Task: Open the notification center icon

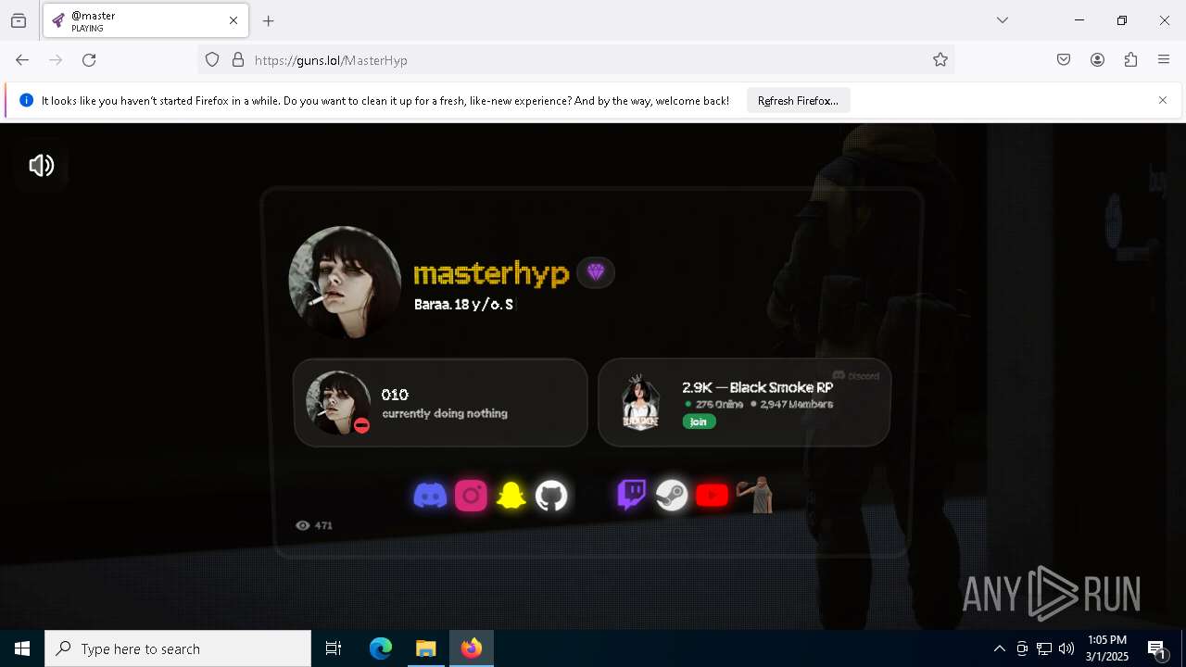Action: click(1157, 648)
